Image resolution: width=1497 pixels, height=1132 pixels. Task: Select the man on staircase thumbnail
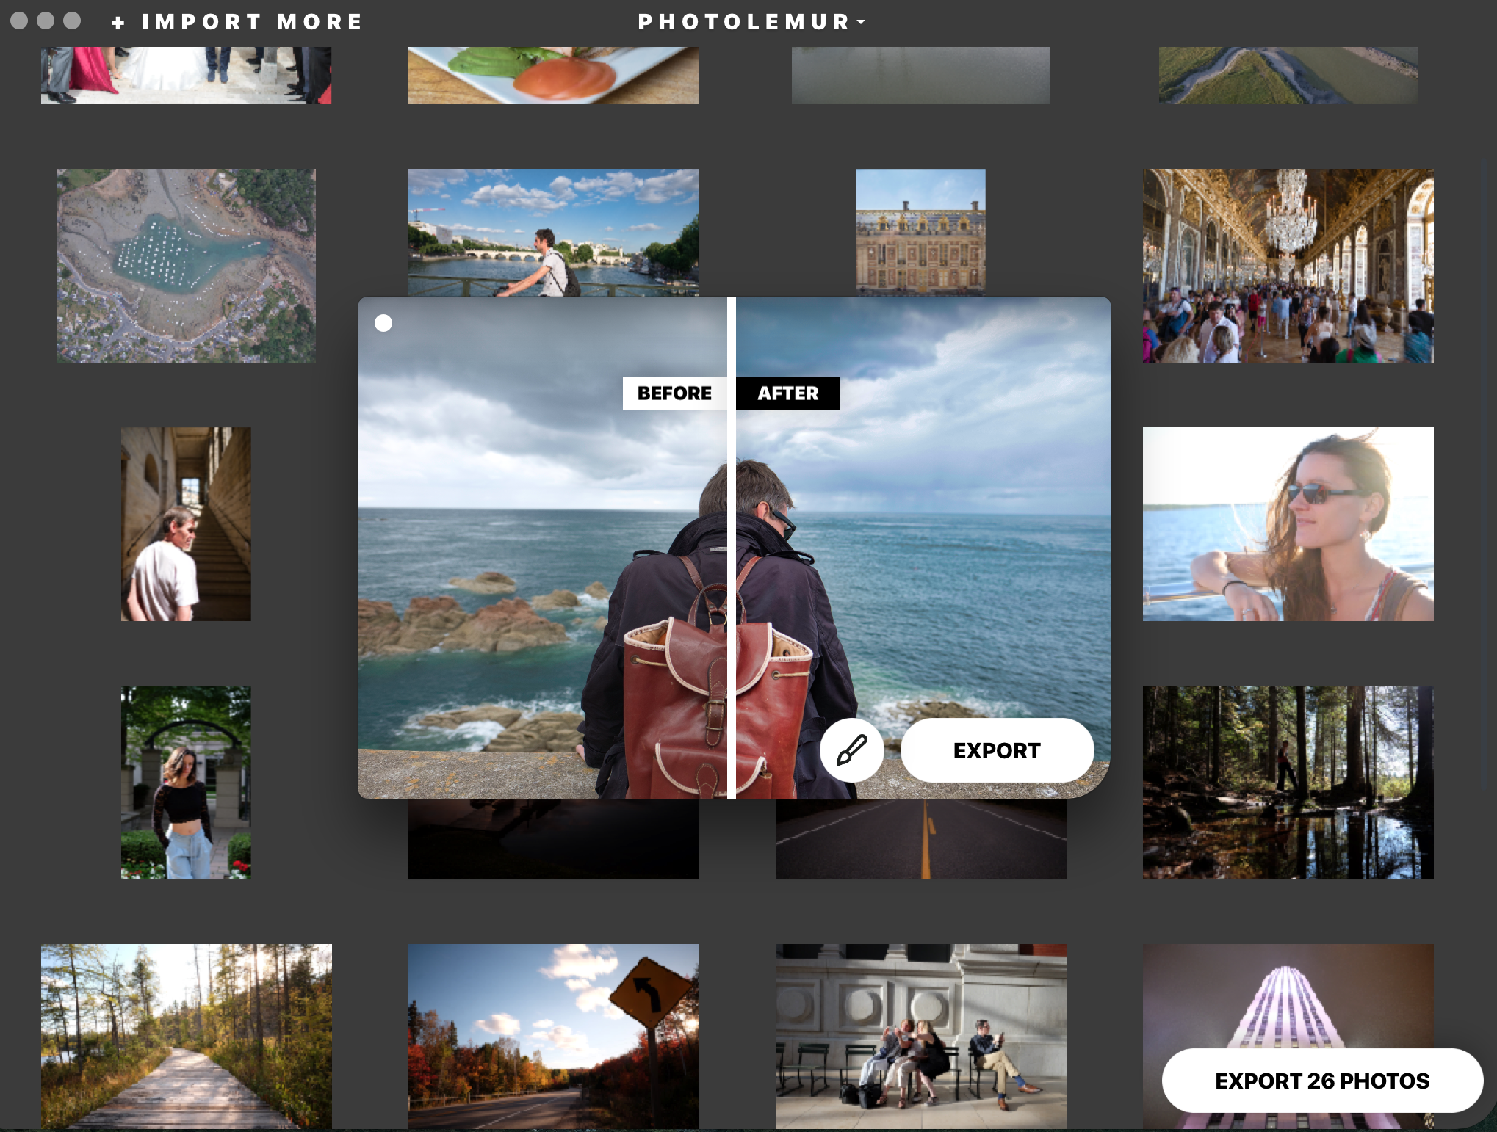[186, 524]
